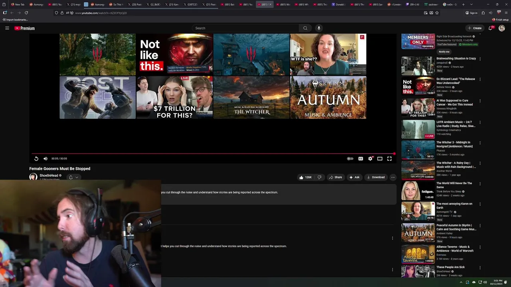Click the sidebar title These People Are Sick
This screenshot has height=287, width=511.
point(450,267)
